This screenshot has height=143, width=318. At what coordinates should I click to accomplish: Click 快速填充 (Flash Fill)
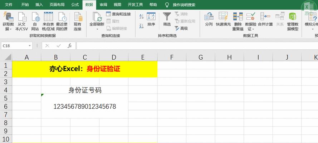pos(223,19)
